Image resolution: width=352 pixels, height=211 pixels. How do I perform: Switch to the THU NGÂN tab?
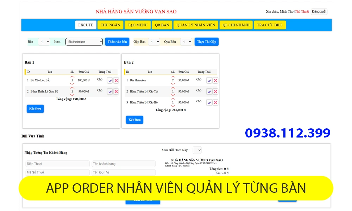pyautogui.click(x=111, y=25)
